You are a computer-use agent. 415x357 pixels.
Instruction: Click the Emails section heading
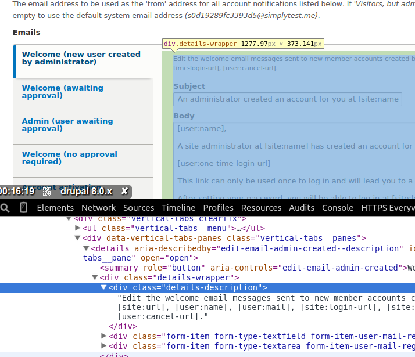point(27,33)
